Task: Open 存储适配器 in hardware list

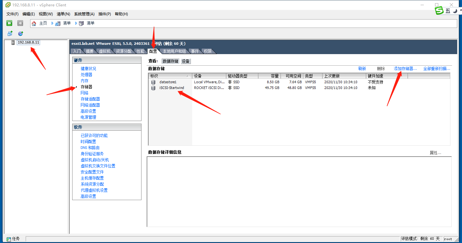Action: [90, 99]
